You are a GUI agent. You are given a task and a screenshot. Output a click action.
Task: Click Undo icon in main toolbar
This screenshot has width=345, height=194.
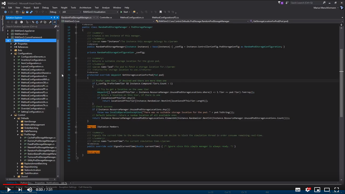(36, 12)
